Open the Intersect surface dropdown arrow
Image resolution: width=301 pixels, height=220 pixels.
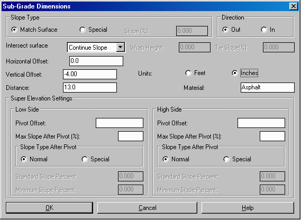[121, 47]
